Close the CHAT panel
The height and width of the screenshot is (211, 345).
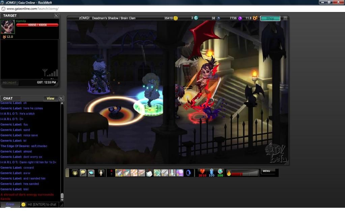[61, 99]
